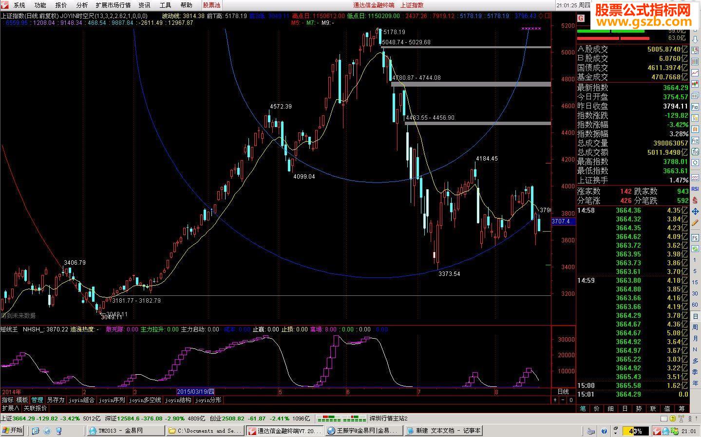Click the circle icon in right toolbar
Viewport: 701px width, 437px height.
pyautogui.click(x=695, y=163)
